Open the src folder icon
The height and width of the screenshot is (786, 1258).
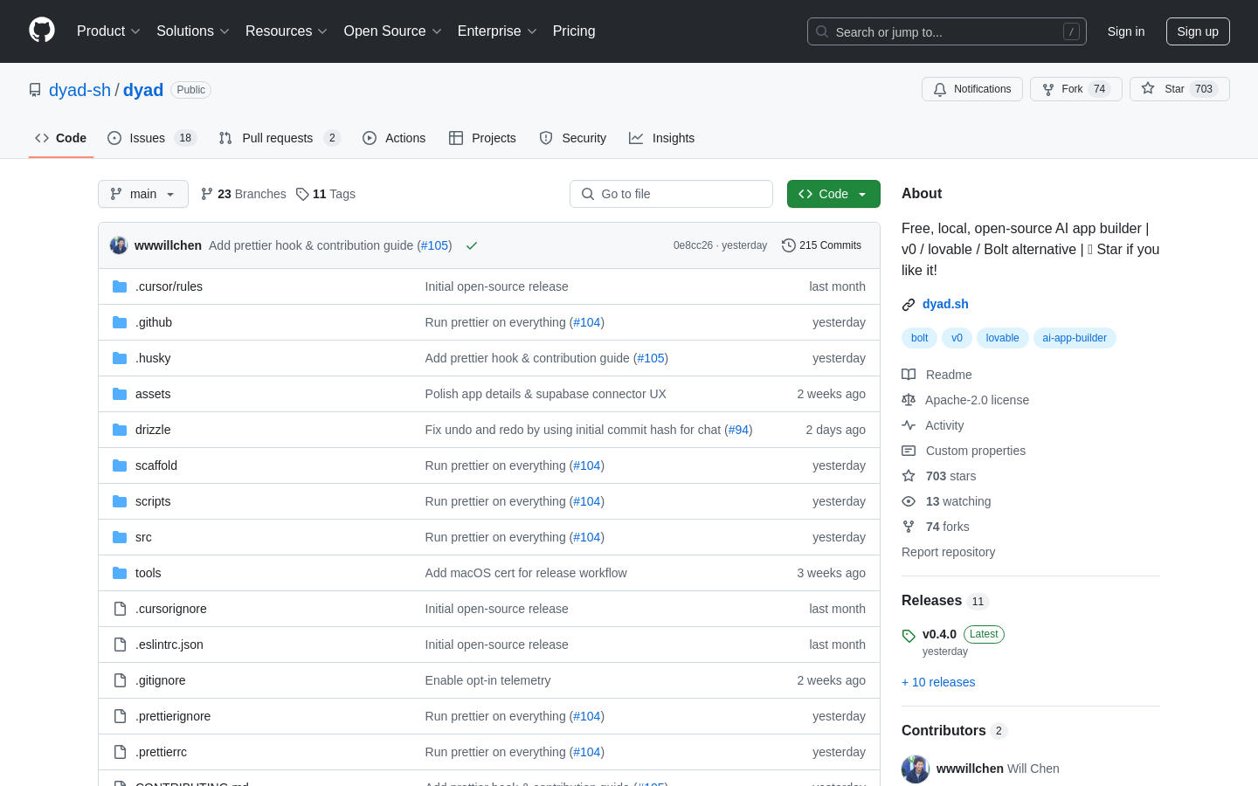pos(120,537)
